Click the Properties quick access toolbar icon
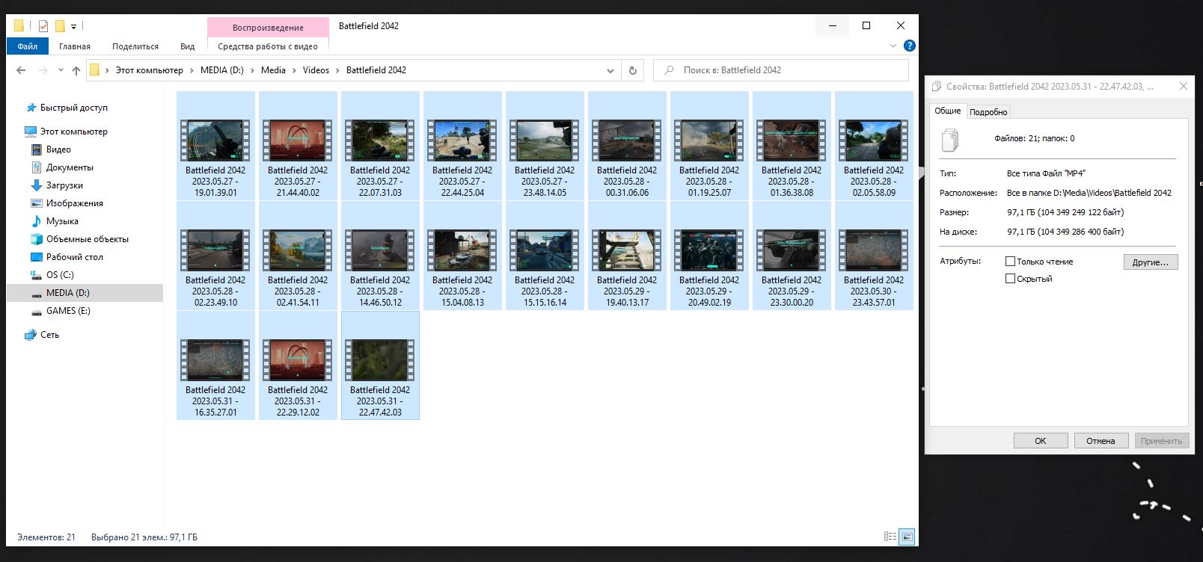 click(43, 26)
